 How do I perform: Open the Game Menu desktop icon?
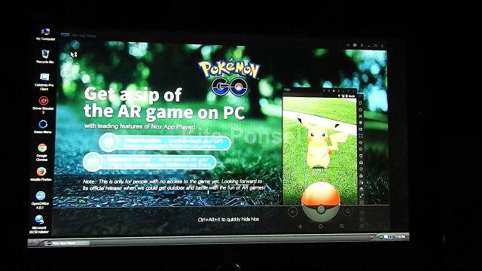(x=43, y=126)
